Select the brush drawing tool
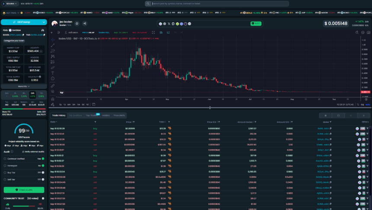This screenshot has width=372, height=210. click(x=53, y=68)
